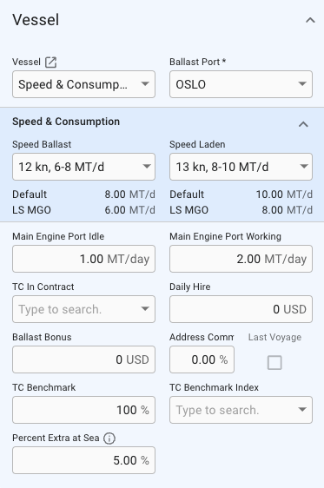Click the Ballast Bonus input field
The width and height of the screenshot is (324, 488).
click(83, 359)
